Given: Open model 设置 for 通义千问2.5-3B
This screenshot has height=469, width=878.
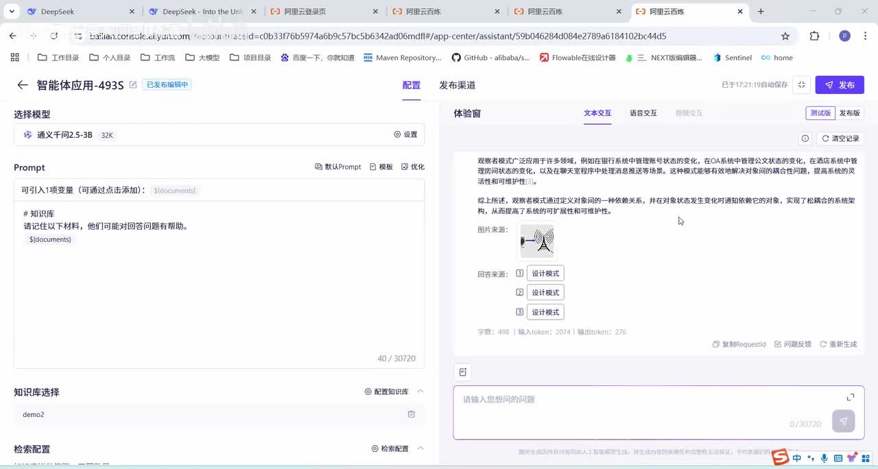Looking at the screenshot, I should click(405, 134).
